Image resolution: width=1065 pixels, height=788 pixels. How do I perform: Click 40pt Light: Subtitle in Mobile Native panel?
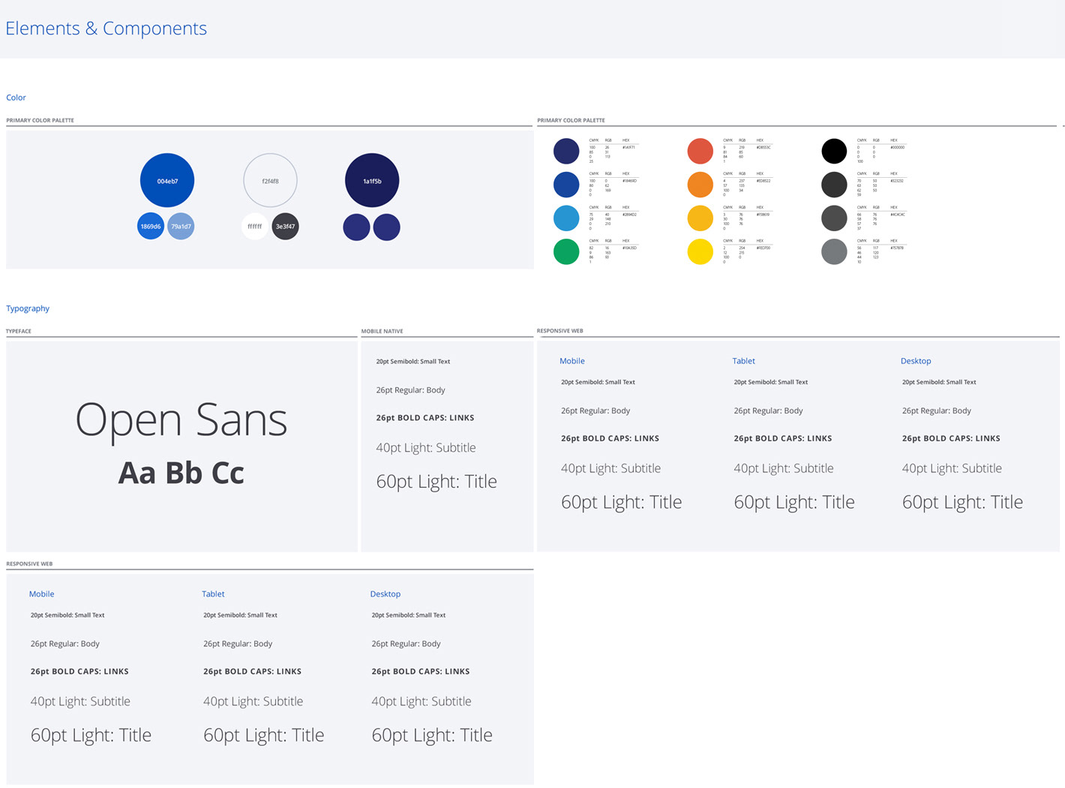pyautogui.click(x=426, y=447)
